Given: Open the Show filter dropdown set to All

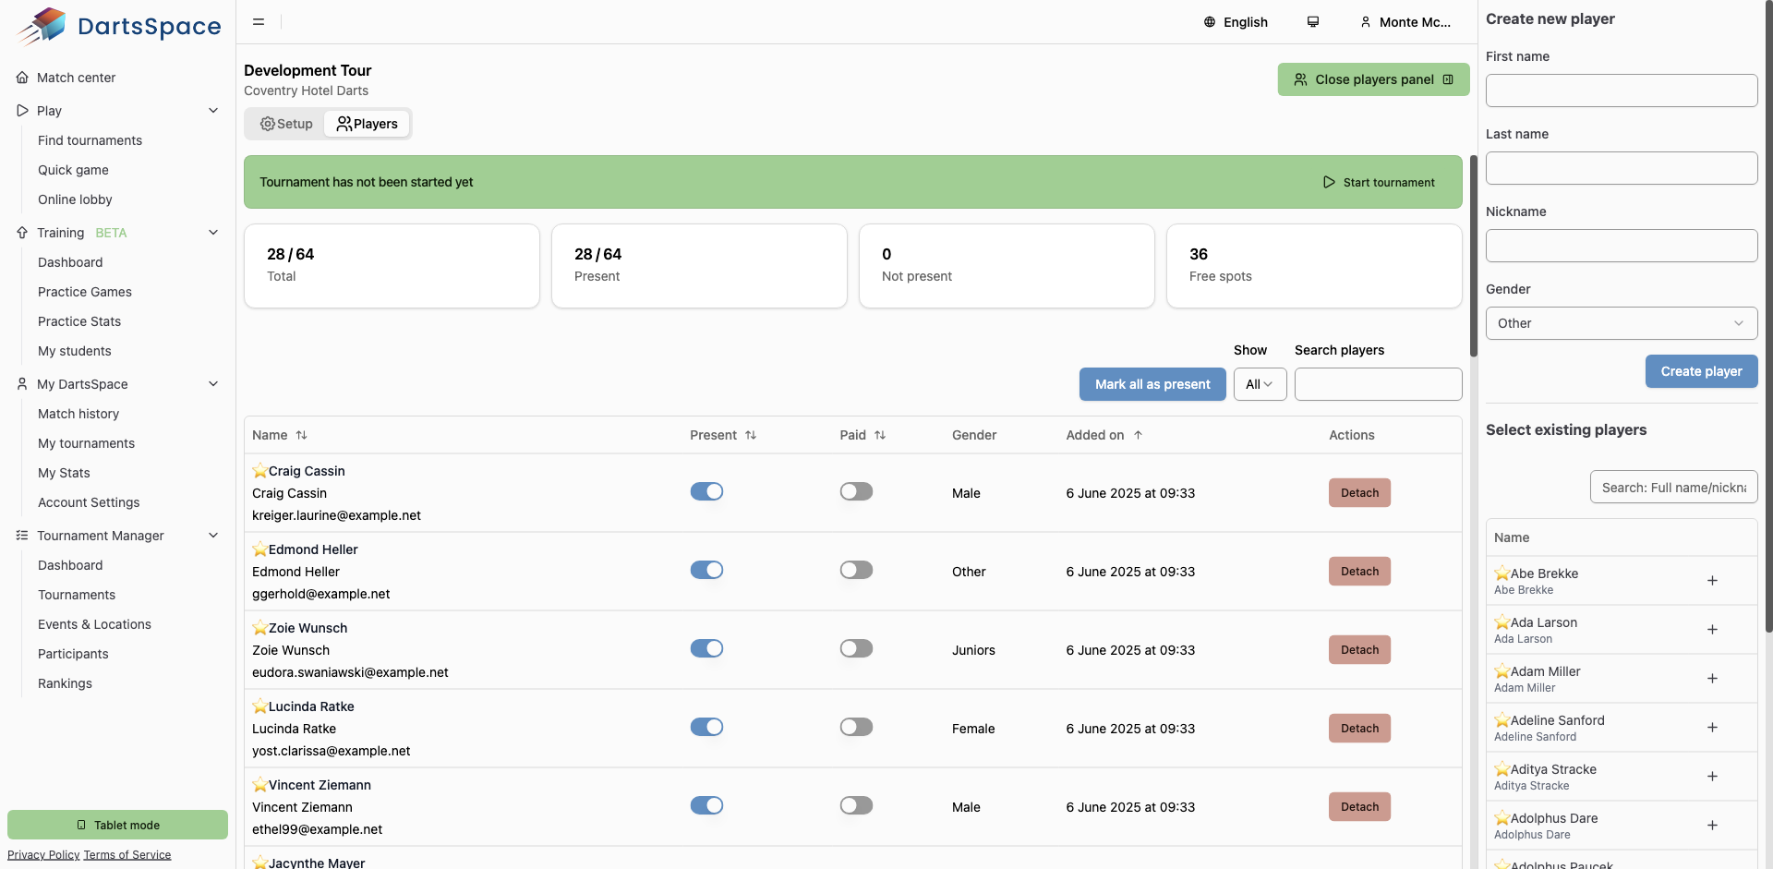Looking at the screenshot, I should pos(1260,384).
